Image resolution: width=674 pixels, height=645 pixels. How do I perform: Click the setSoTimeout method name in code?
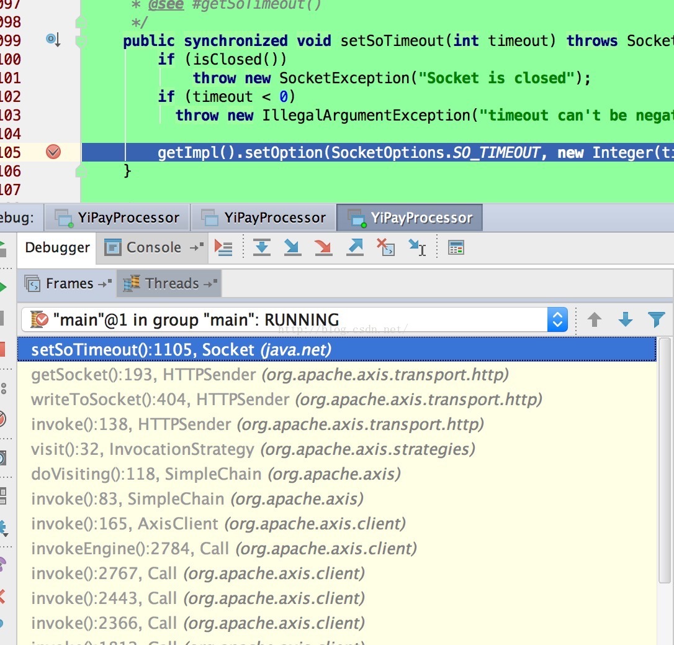(x=392, y=41)
